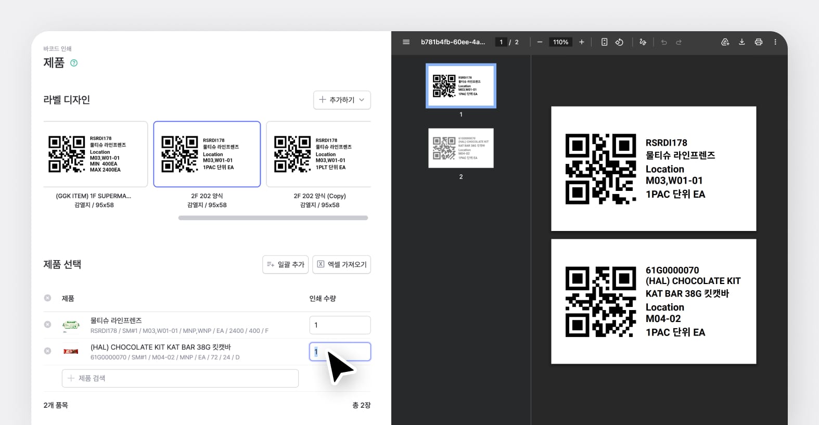Click the 2개 품목 item count
819x425 pixels.
56,405
